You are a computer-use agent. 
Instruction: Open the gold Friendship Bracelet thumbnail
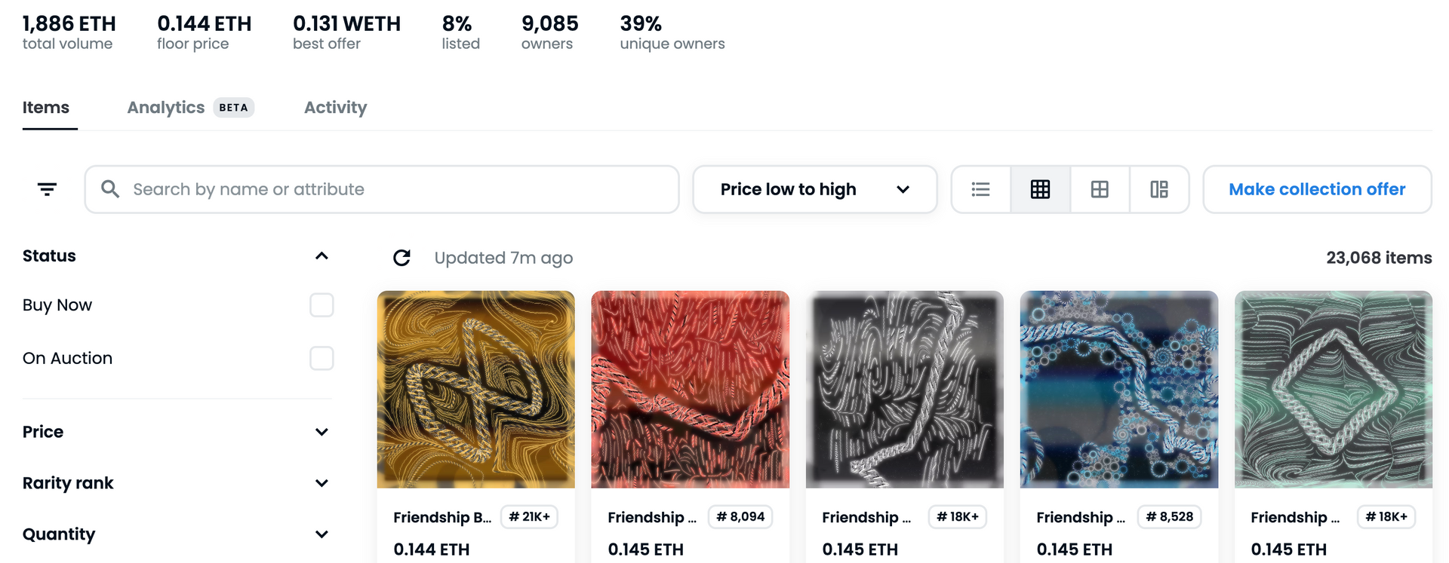[475, 389]
